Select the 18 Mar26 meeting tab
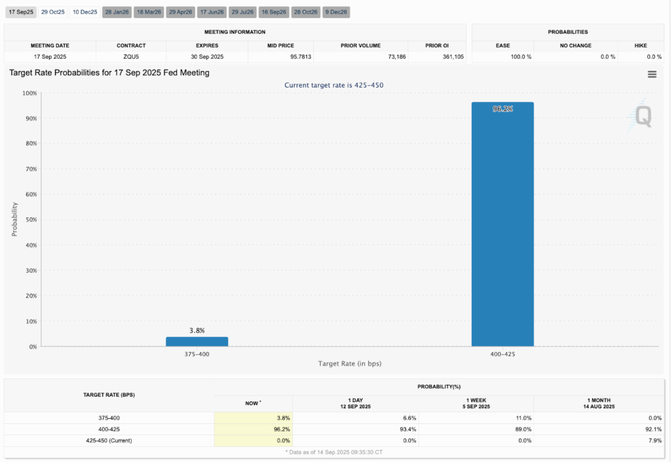Image resolution: width=671 pixels, height=462 pixels. click(x=149, y=12)
